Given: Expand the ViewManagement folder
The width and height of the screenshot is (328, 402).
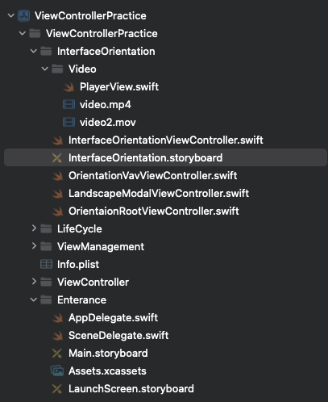Looking at the screenshot, I should (x=34, y=246).
